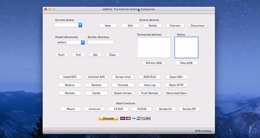This screenshot has height=138, width=260.
Task: Open the Current device dropdown
Action: click(x=68, y=25)
